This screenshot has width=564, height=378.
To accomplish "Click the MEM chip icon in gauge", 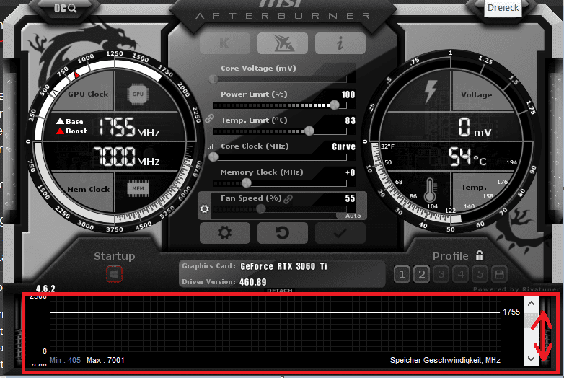I will click(138, 188).
